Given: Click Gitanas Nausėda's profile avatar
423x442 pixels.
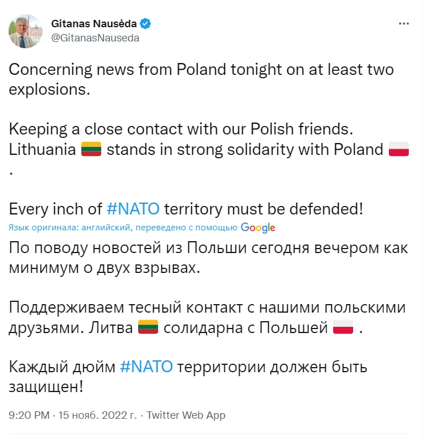Looking at the screenshot, I should [26, 31].
